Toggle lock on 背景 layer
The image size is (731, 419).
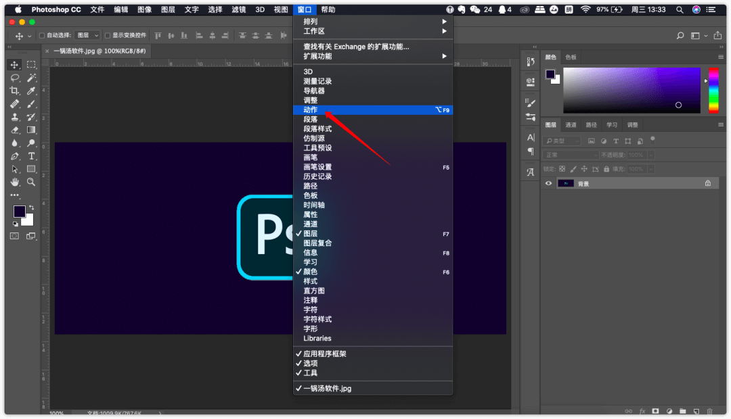point(708,183)
